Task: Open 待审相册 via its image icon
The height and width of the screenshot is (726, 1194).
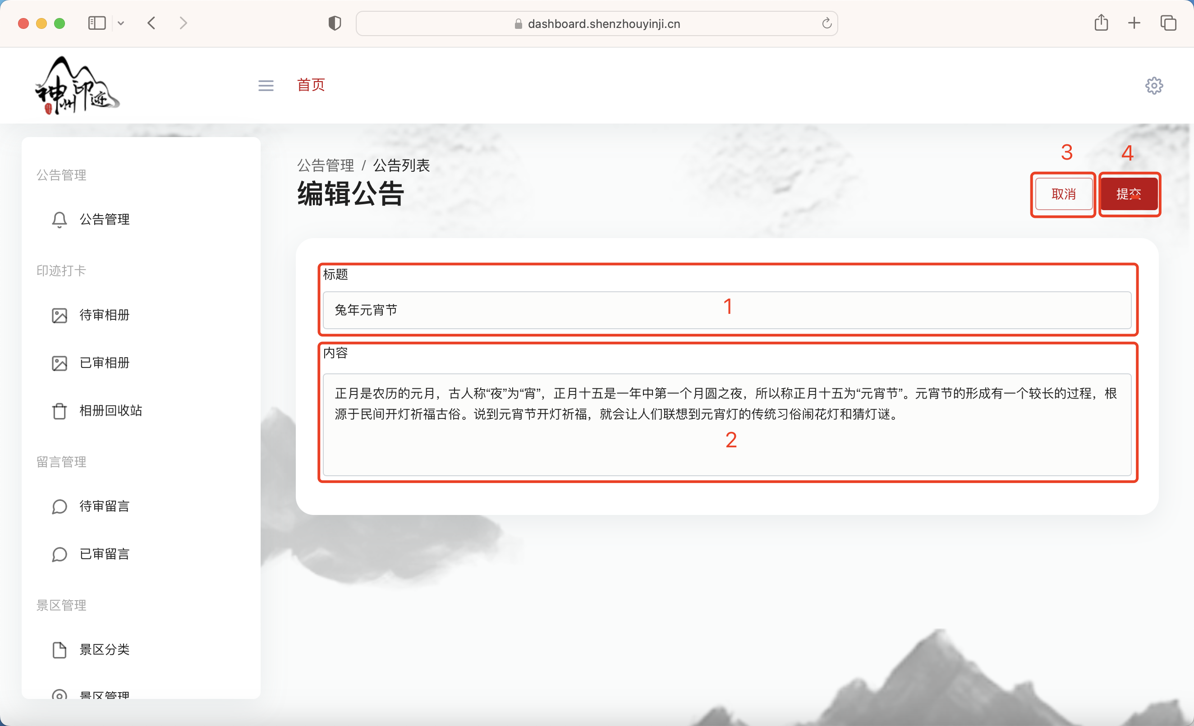Action: 59,315
